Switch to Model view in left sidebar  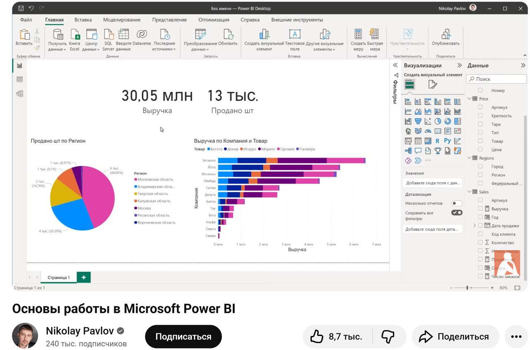[19, 93]
